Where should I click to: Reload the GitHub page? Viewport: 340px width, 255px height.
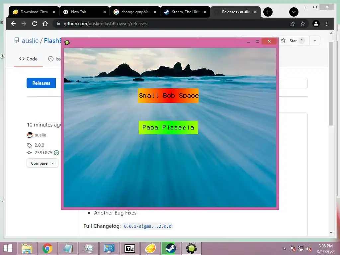35,24
